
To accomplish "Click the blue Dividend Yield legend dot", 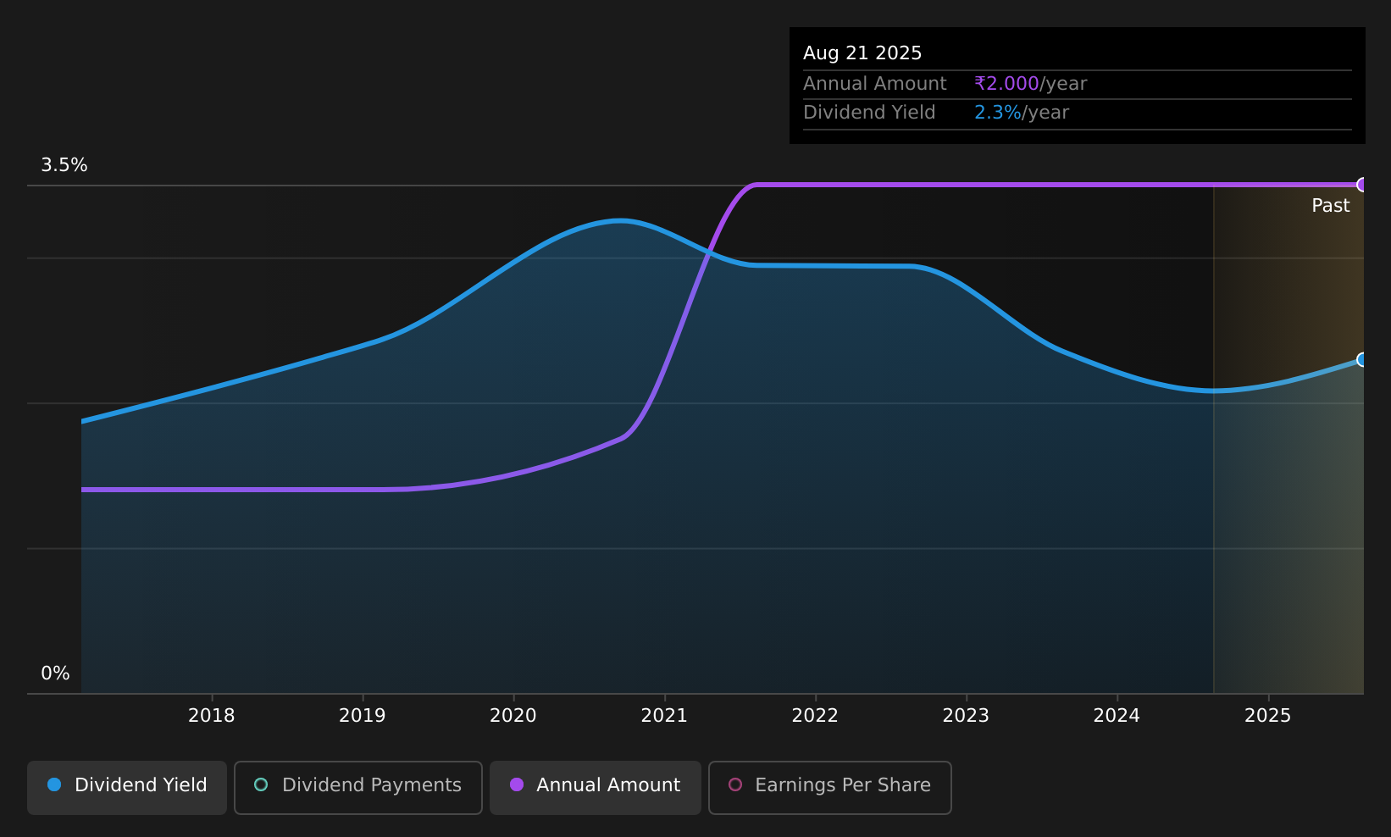I will [x=54, y=784].
